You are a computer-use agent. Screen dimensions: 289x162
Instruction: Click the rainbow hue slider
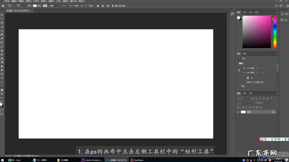pos(275,32)
